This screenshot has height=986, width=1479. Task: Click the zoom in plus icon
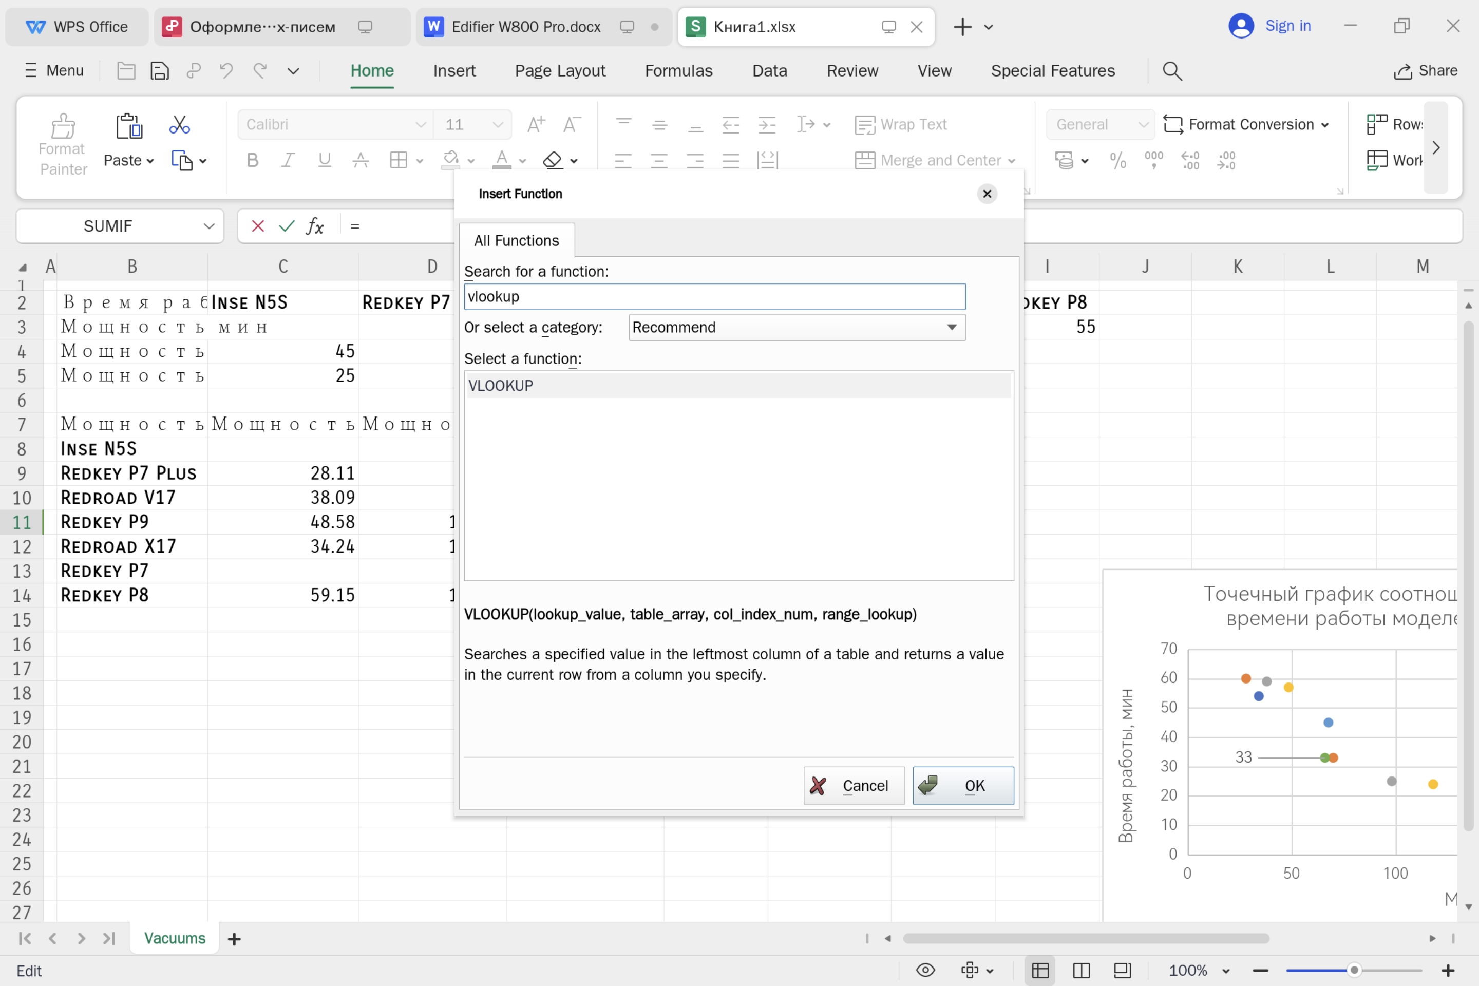tap(1448, 970)
